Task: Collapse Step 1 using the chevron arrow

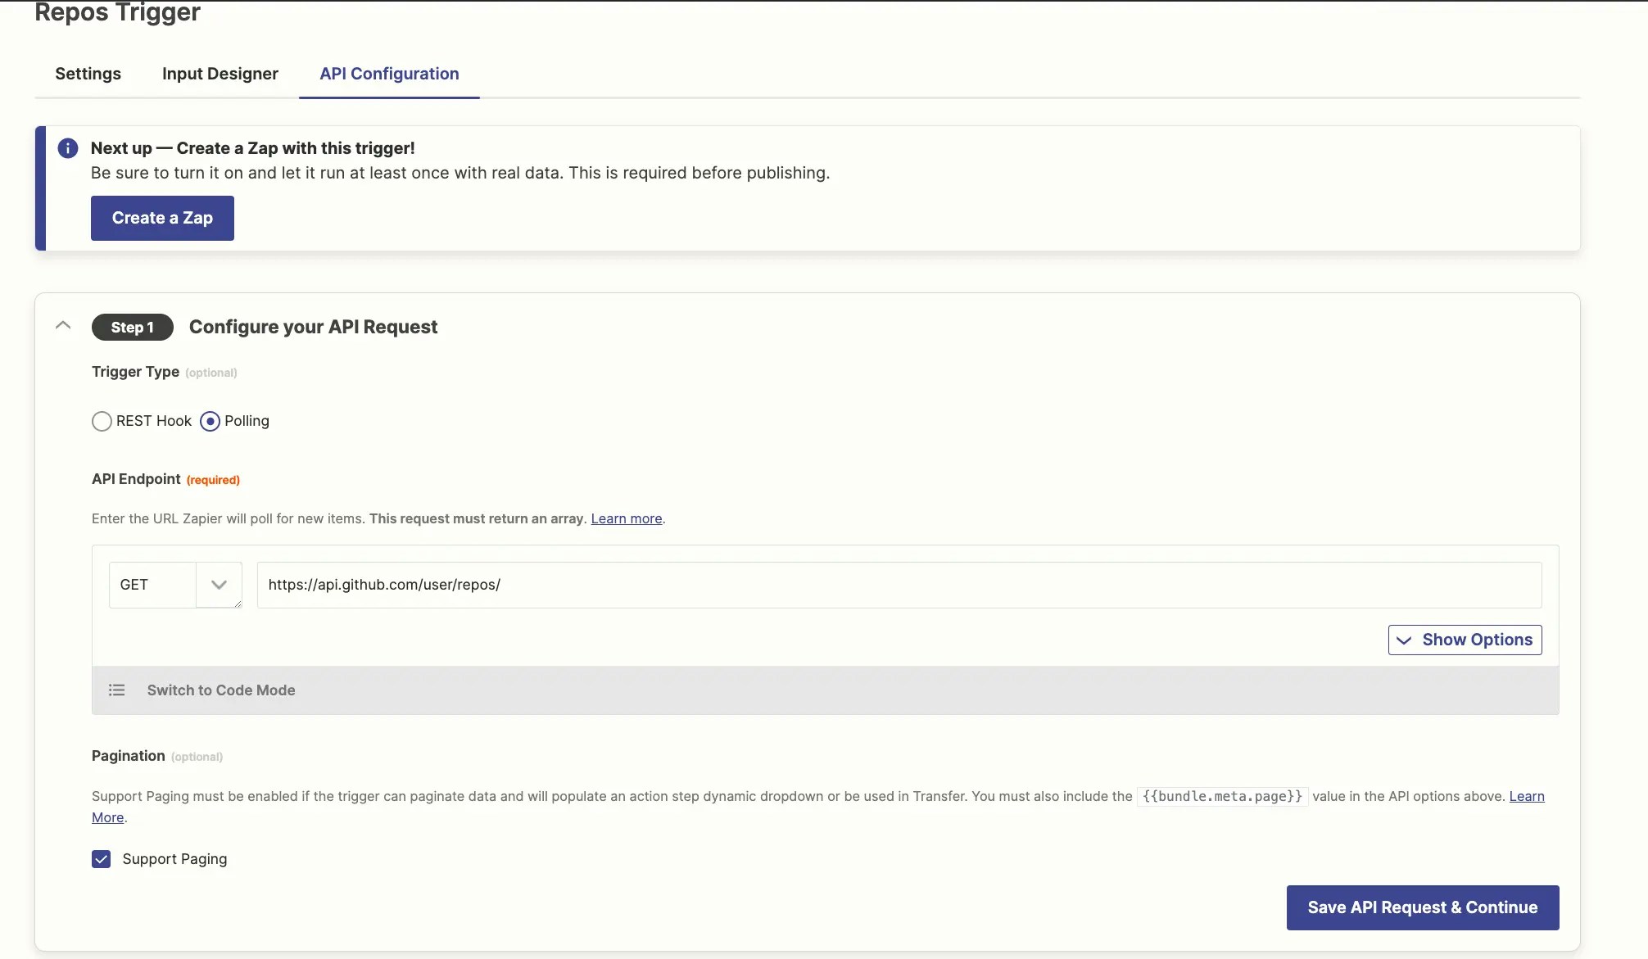Action: [x=63, y=326]
